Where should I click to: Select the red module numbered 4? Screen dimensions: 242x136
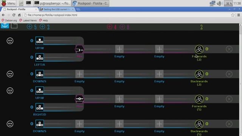(x=112, y=27)
